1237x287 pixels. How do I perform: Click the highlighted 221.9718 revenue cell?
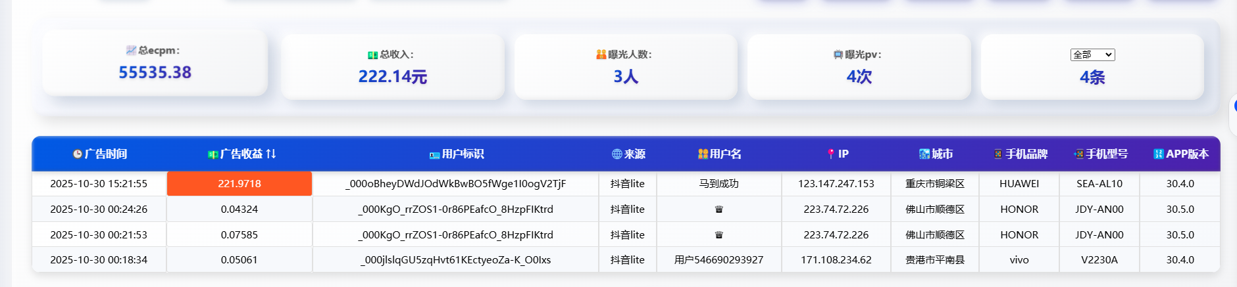tap(240, 184)
